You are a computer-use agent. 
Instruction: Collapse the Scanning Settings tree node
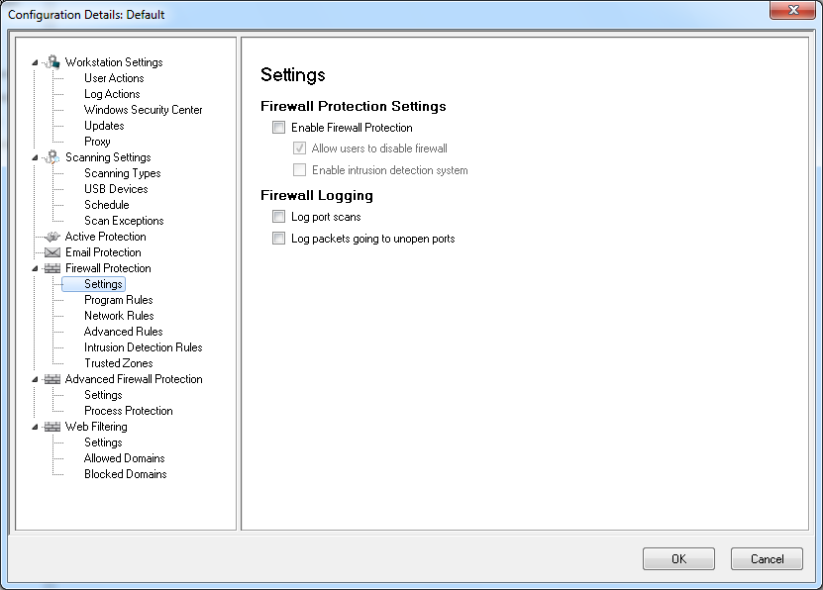36,157
